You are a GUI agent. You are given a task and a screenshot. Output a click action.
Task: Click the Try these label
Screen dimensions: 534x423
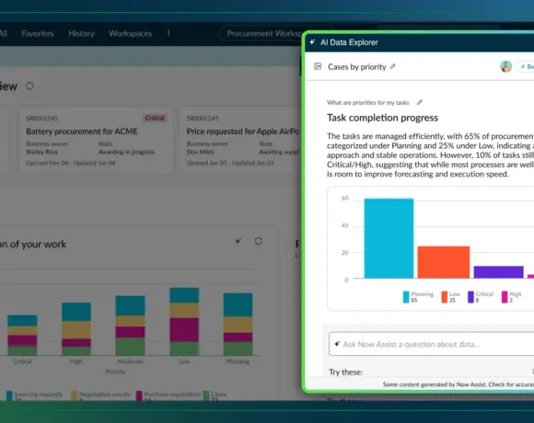(345, 372)
